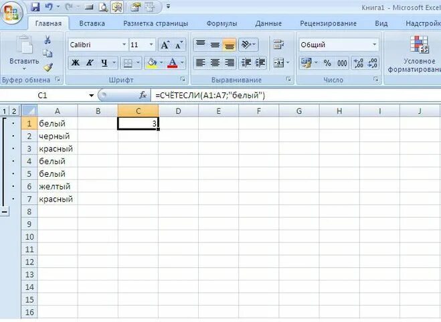Increase decimal places
Screen dimensions: 441x322
pos(359,63)
